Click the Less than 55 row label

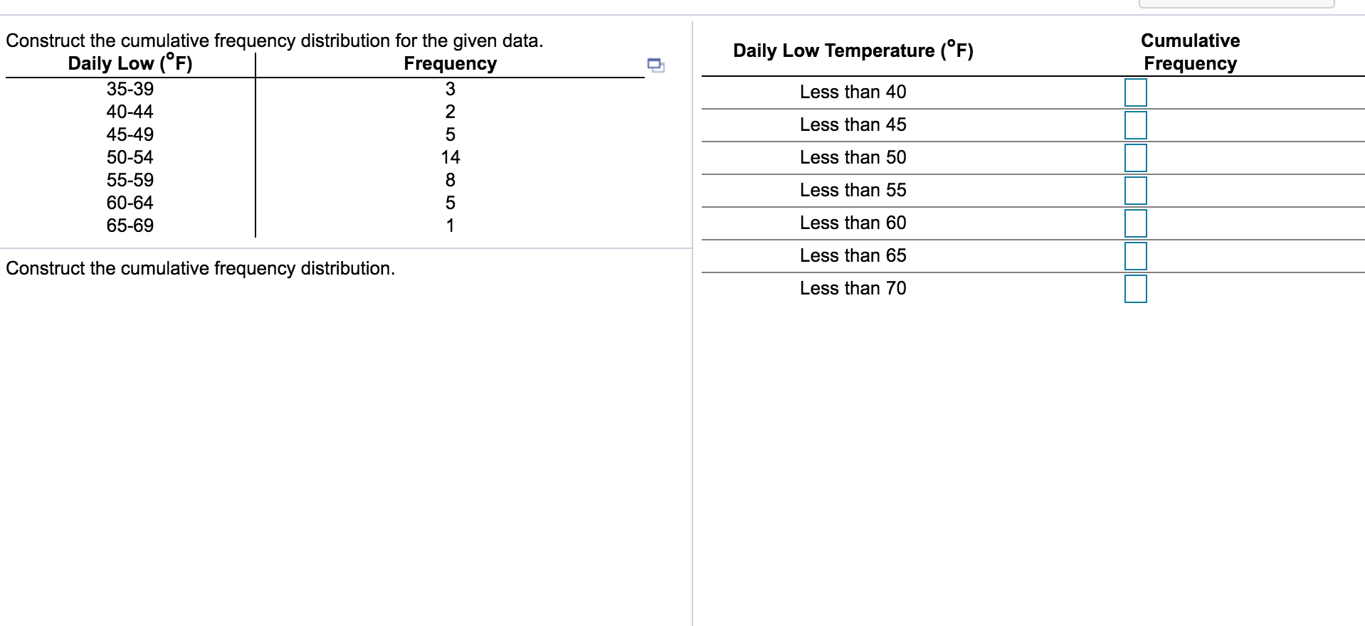click(x=853, y=190)
